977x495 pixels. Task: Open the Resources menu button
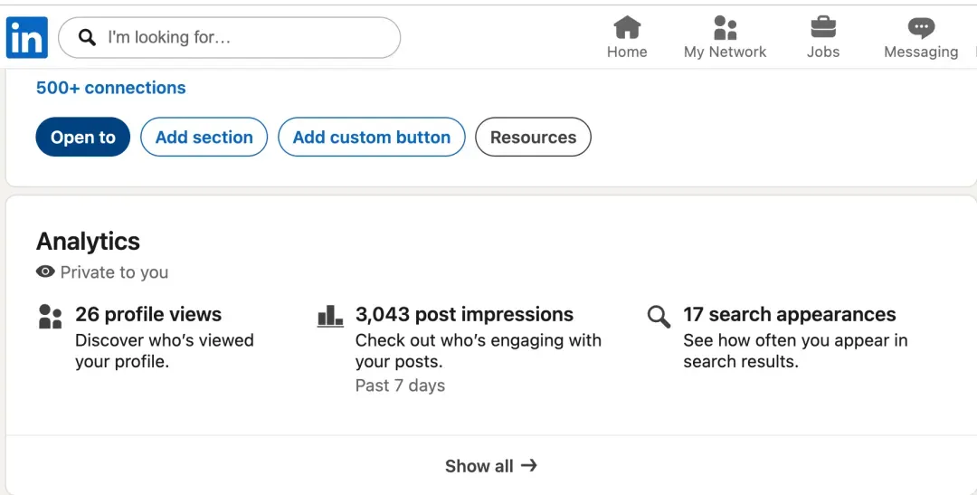pyautogui.click(x=534, y=138)
